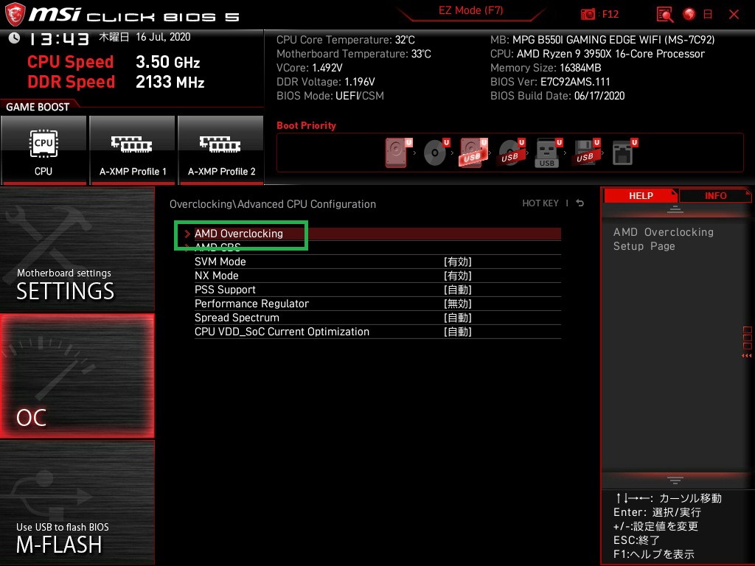Image resolution: width=755 pixels, height=566 pixels.
Task: Close the BIOS with the X button
Action: coord(734,15)
